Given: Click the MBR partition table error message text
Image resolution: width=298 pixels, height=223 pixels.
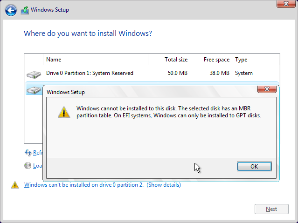Looking at the screenshot, I should [x=169, y=112].
